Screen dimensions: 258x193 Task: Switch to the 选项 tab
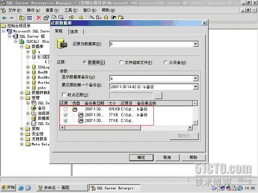tap(76, 32)
